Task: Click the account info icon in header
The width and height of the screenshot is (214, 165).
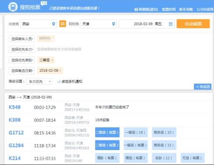Action: (136, 10)
